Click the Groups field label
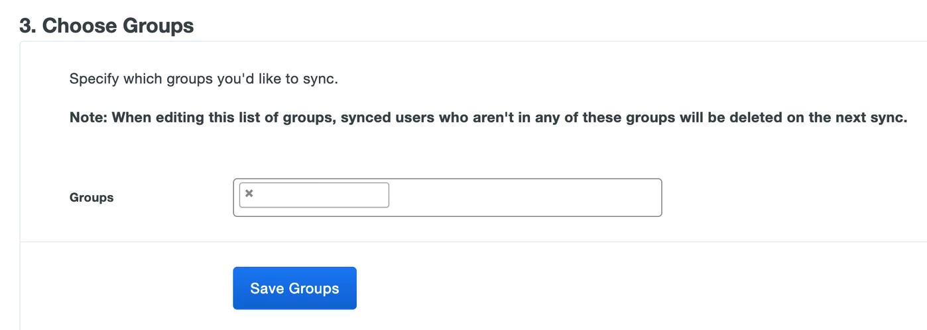 (x=92, y=198)
